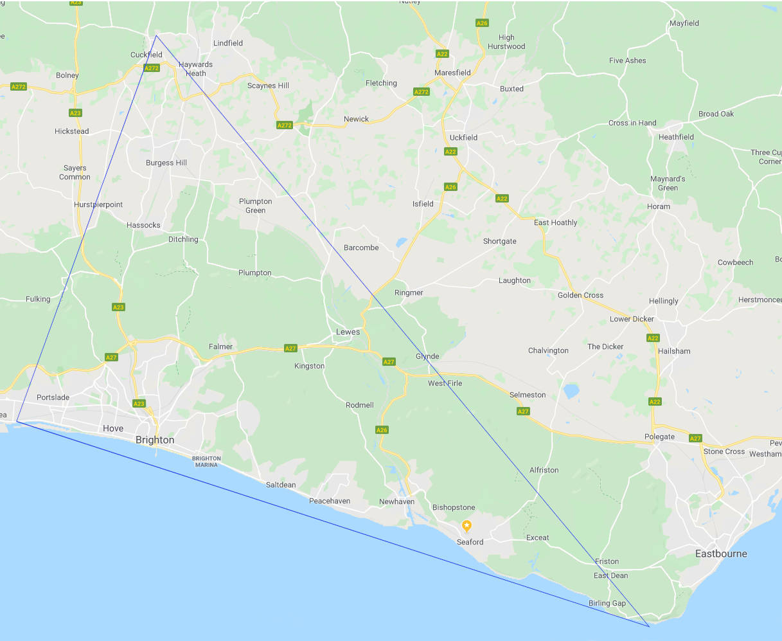Select the A23 shield above Hove
The height and width of the screenshot is (641, 782).
click(139, 404)
